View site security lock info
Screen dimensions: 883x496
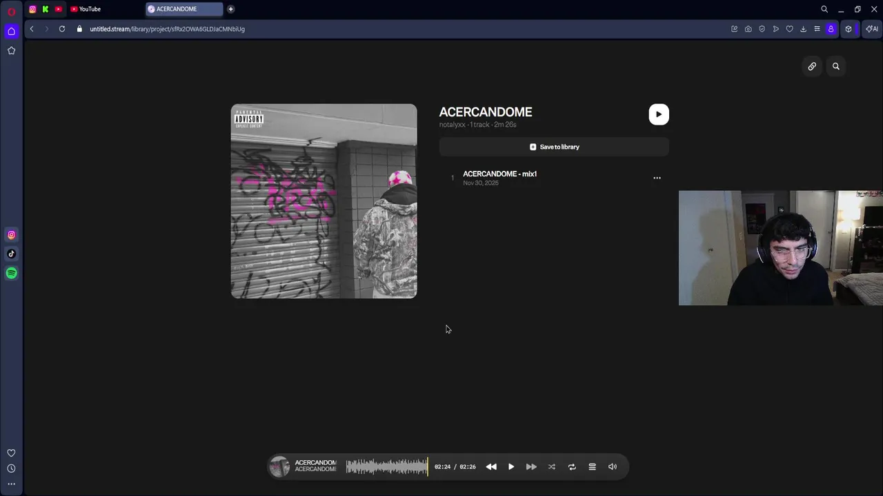point(79,29)
